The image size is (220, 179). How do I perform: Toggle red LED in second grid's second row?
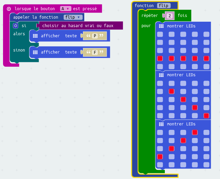click(172, 92)
